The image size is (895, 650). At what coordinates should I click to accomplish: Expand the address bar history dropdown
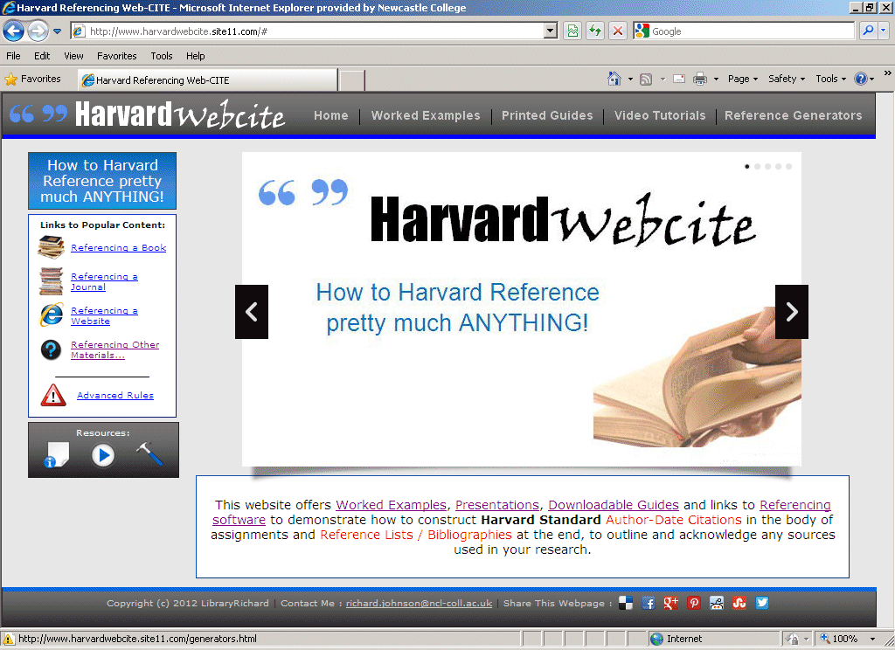click(x=551, y=31)
